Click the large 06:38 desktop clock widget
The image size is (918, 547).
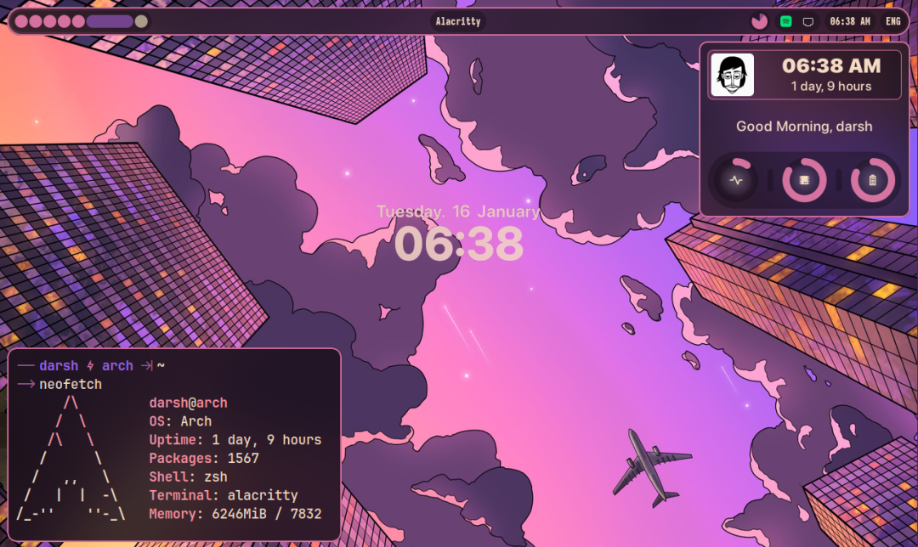click(x=459, y=245)
